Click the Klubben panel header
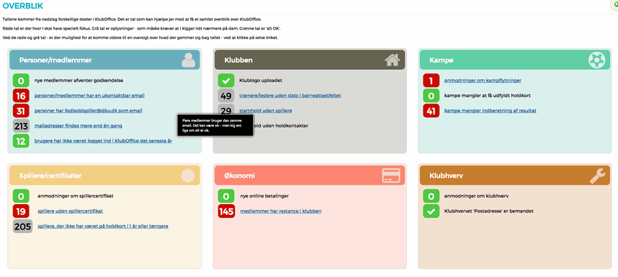Viewport: 618px width, 277px height. pos(310,60)
